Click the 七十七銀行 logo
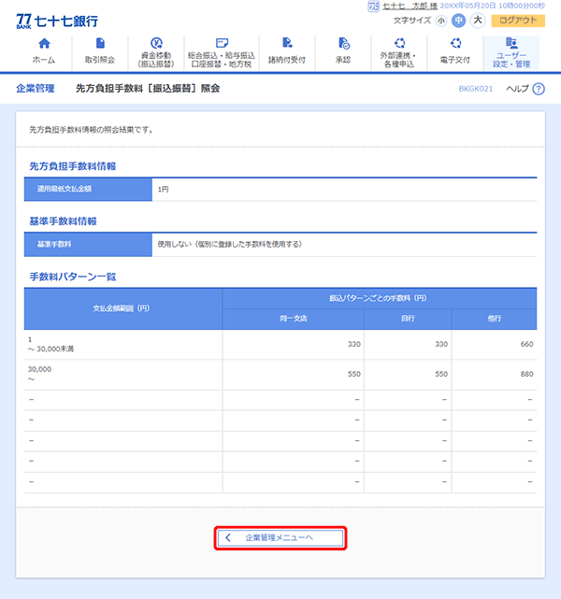561x599 pixels. click(56, 21)
